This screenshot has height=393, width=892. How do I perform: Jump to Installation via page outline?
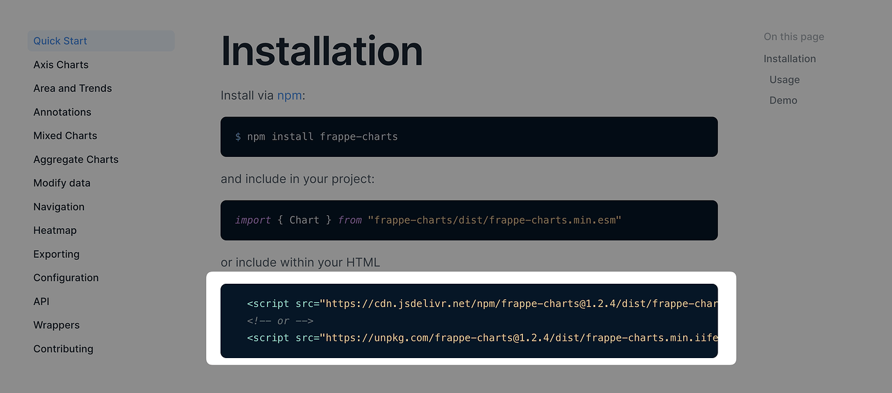coord(789,58)
